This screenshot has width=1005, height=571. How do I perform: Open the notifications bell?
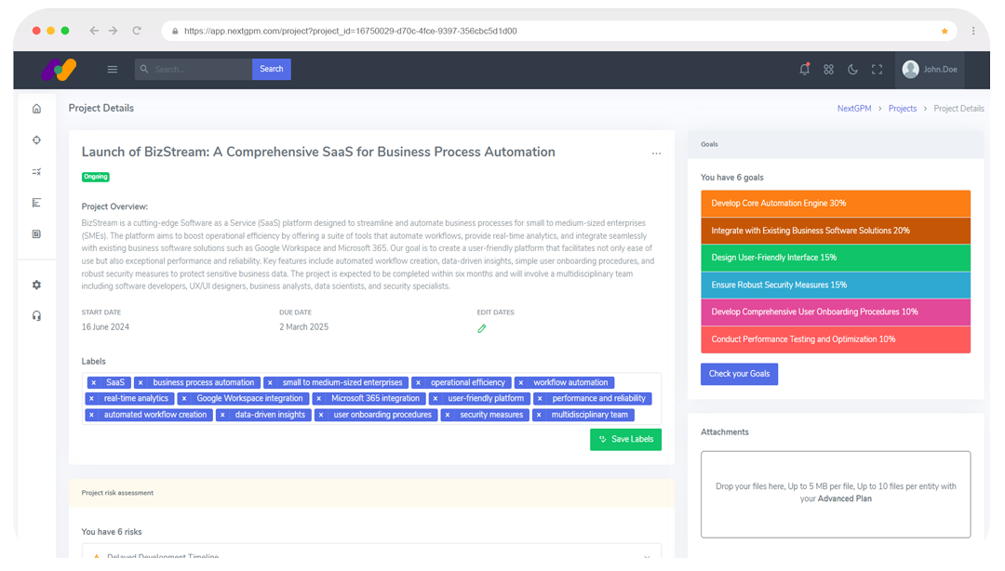(x=804, y=69)
